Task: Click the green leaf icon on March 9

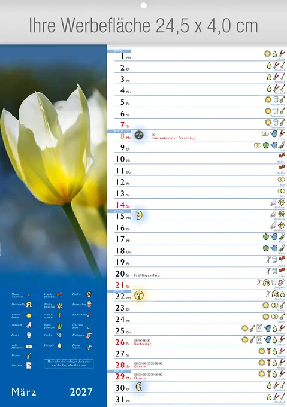Action: tap(265, 145)
